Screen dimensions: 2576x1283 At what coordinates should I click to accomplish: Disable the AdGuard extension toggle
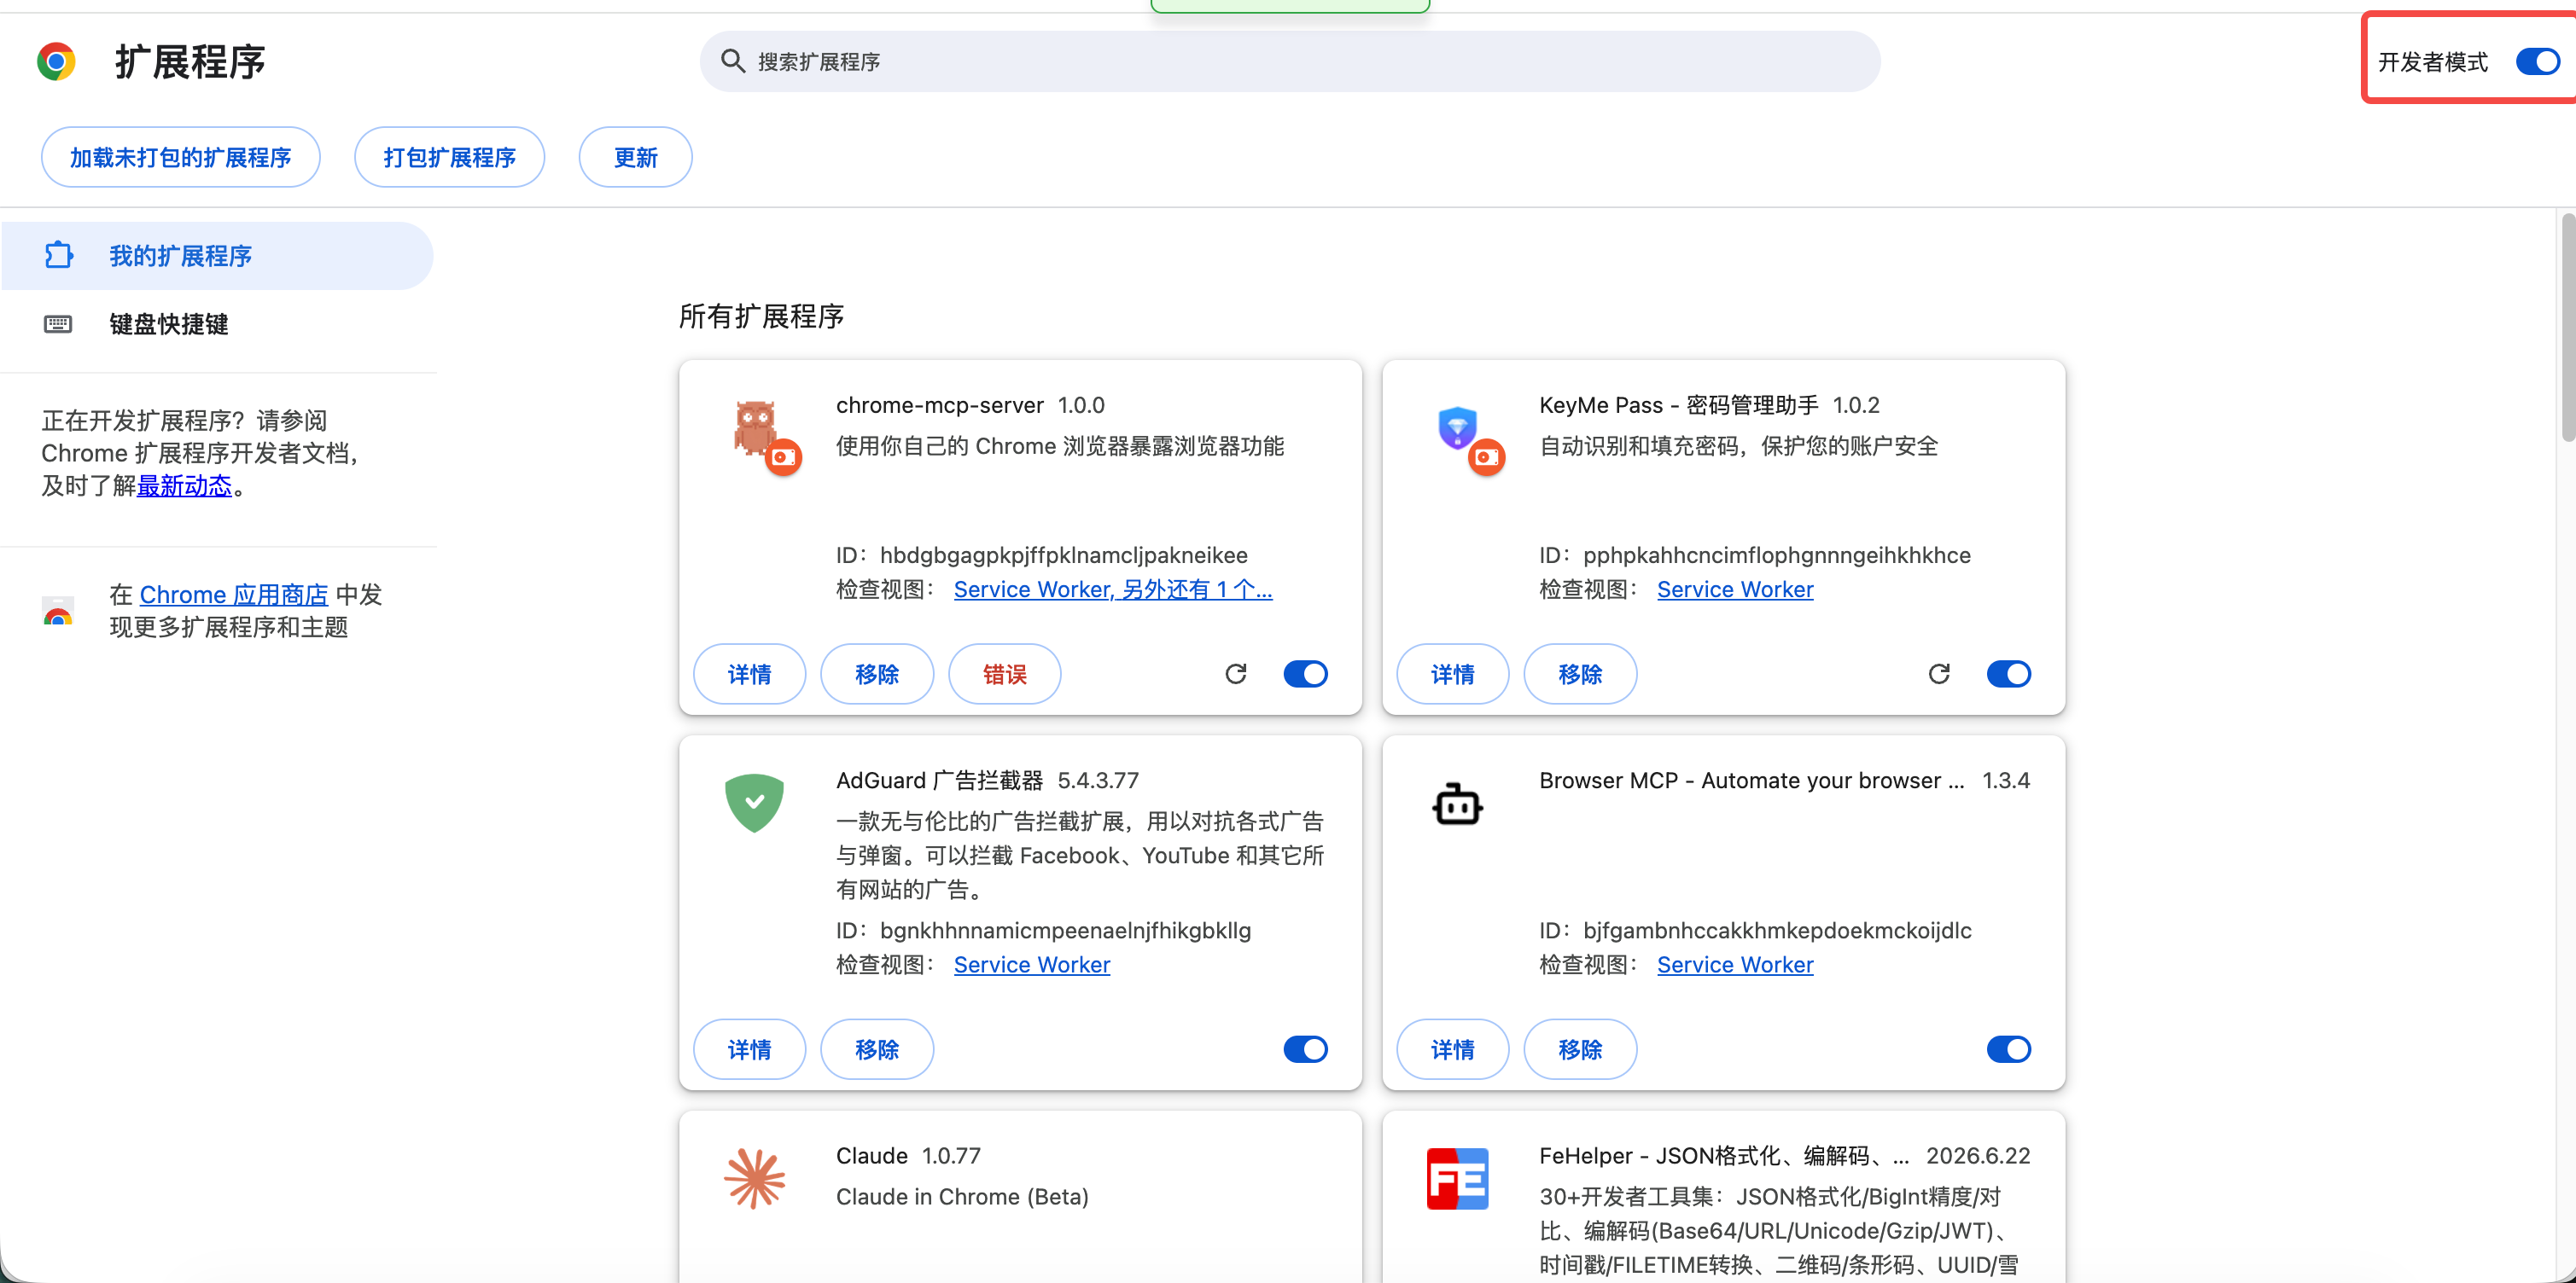tap(1305, 1049)
